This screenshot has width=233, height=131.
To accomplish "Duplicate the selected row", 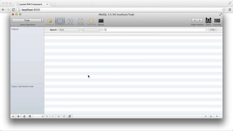I will pyautogui.click(x=58, y=116).
